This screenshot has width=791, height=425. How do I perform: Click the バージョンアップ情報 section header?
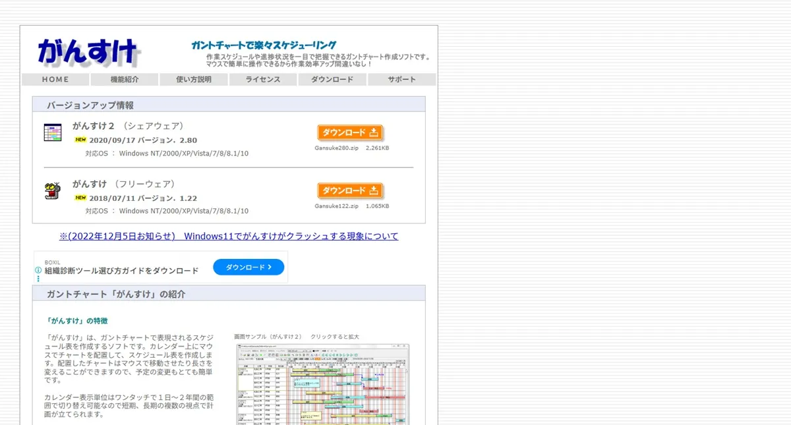click(x=229, y=105)
